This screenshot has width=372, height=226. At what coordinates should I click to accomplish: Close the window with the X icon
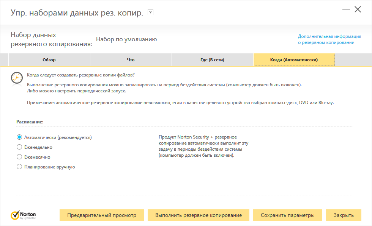[x=358, y=9]
